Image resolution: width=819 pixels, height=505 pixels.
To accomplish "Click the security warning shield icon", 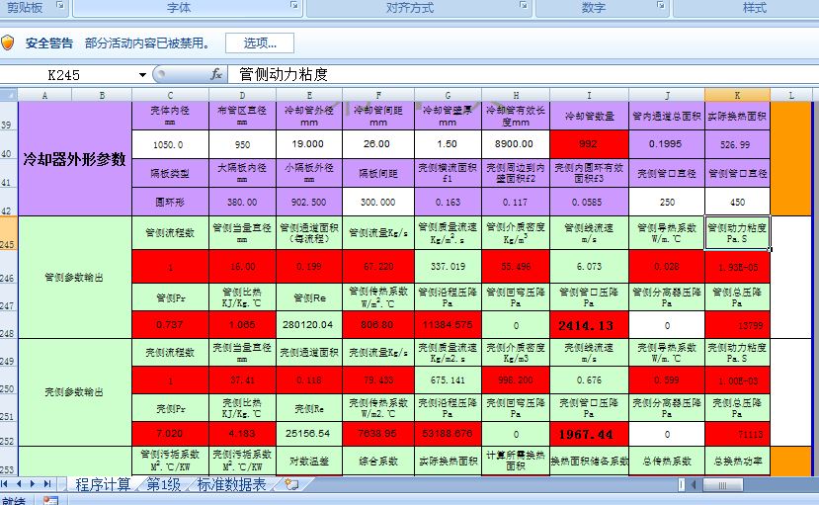I will pos(7,42).
